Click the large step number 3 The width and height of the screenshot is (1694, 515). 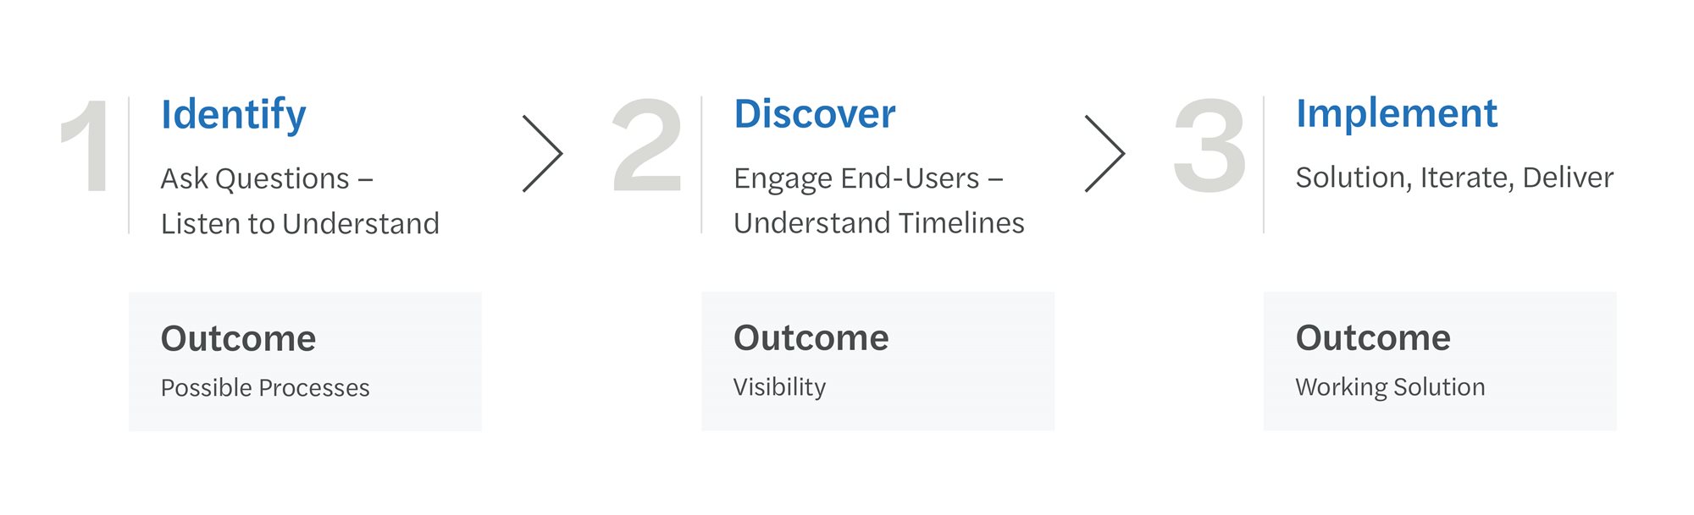tap(1210, 145)
